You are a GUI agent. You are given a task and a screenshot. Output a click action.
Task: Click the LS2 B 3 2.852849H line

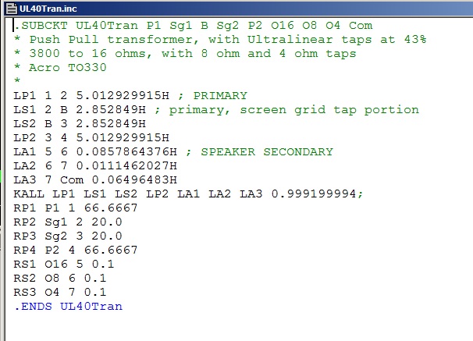point(80,123)
